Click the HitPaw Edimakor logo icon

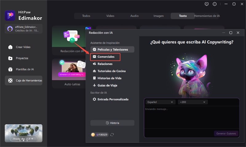(10, 16)
